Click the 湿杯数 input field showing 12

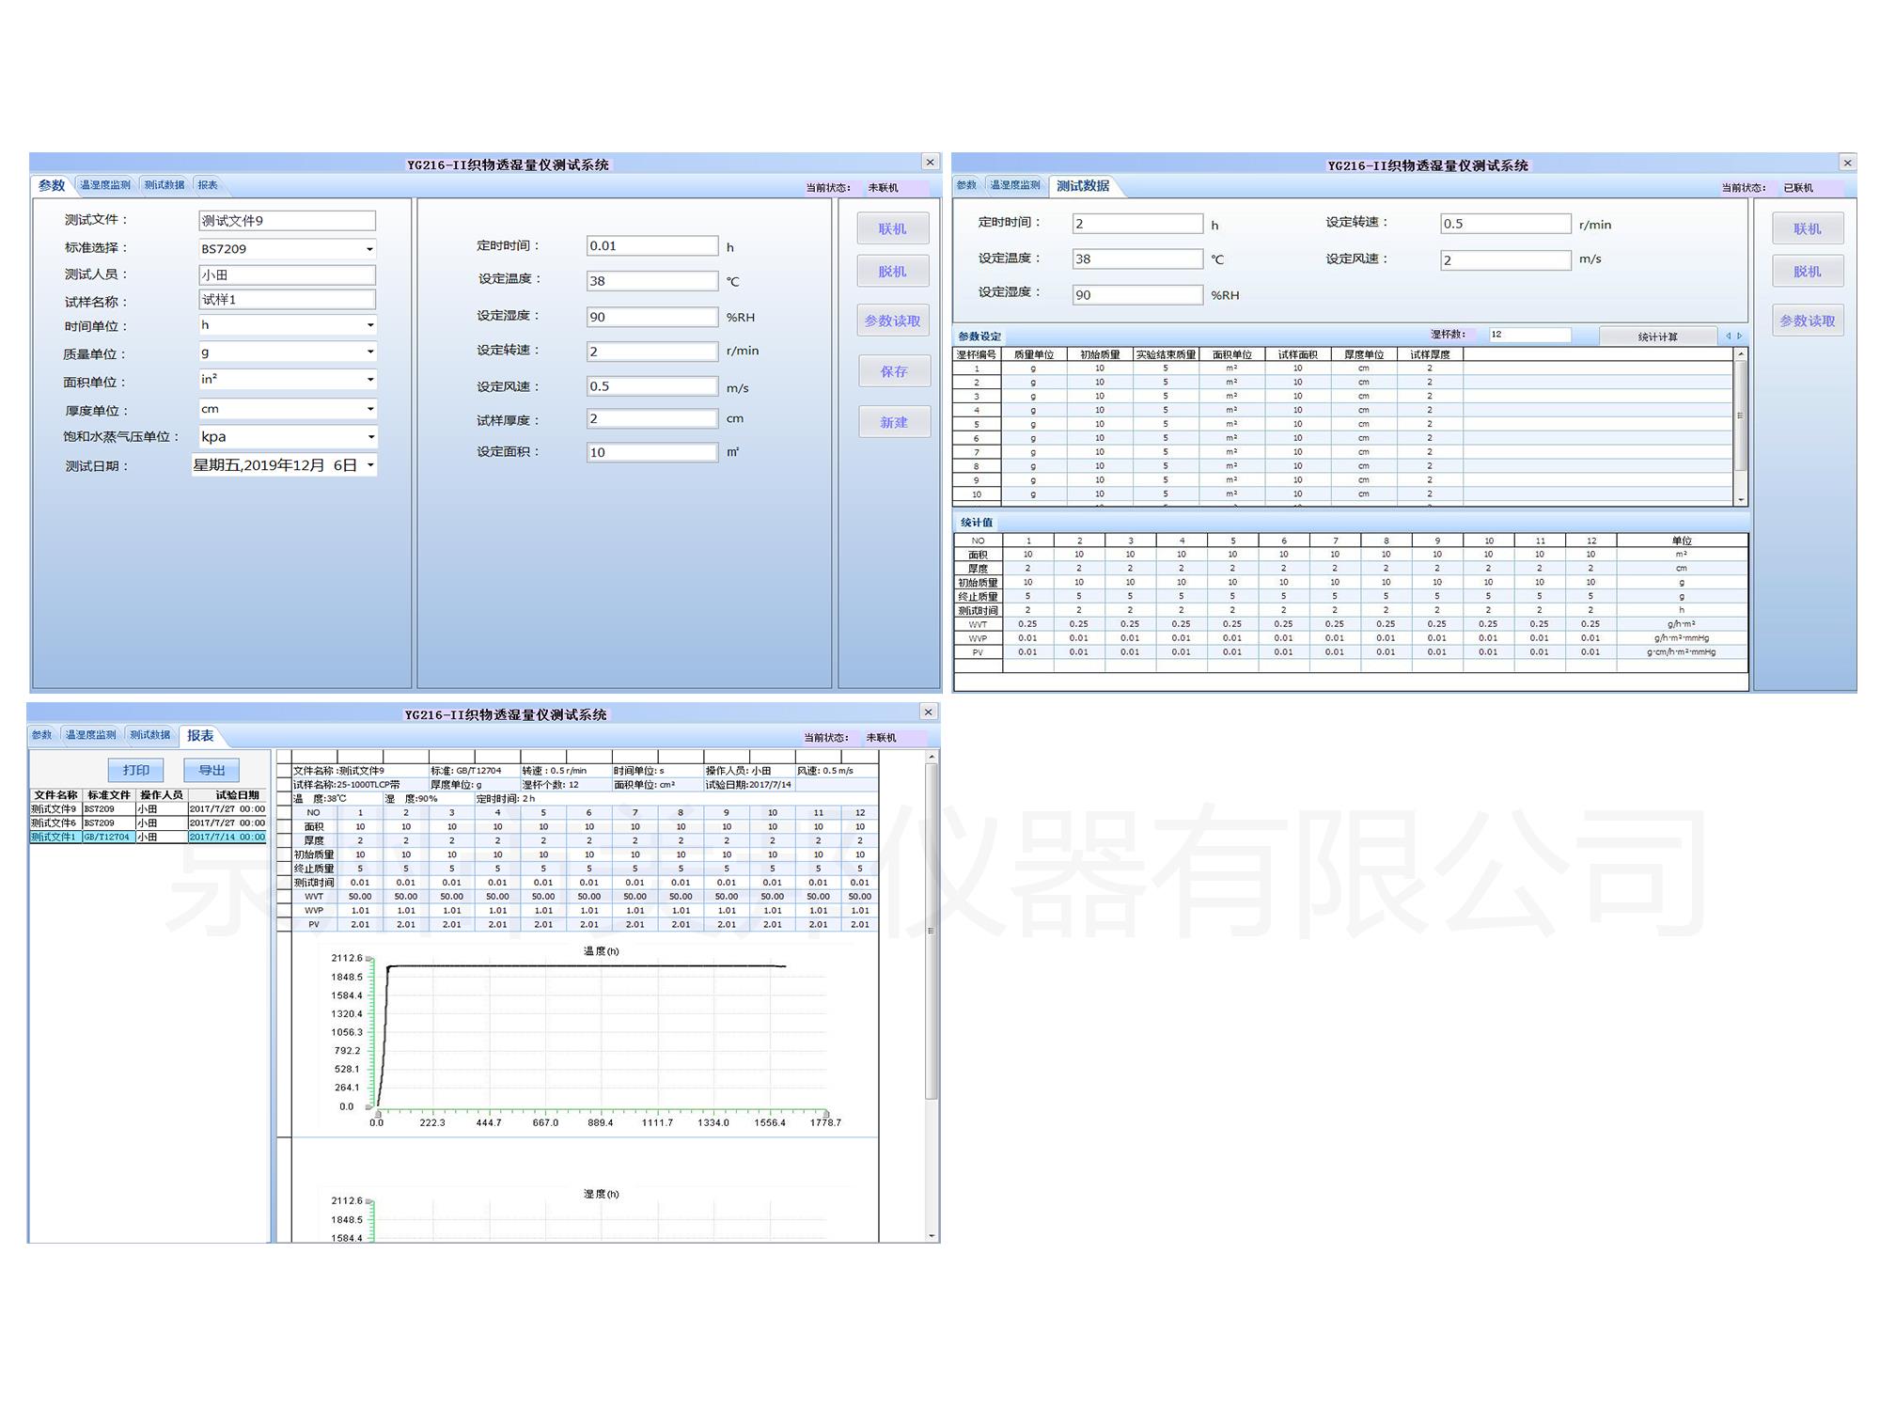coord(1528,335)
